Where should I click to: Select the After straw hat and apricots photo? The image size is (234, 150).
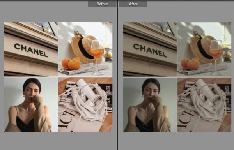point(204,49)
